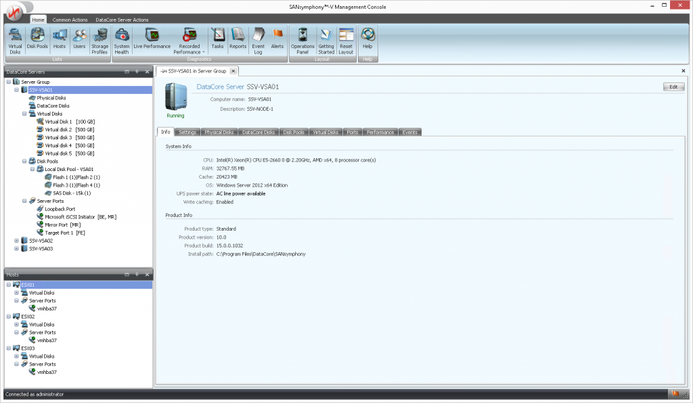Expand the SSV-VSA02 server node

(x=17, y=241)
